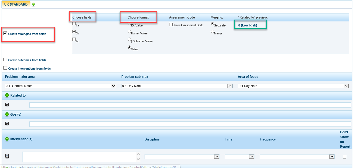Viewport: 354px width, 168px height.
Task: Click the save disk icon in Goal(s) row
Action: (7, 124)
